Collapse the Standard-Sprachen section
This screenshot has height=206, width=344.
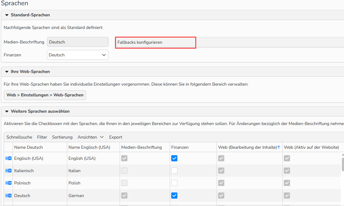tap(7, 15)
